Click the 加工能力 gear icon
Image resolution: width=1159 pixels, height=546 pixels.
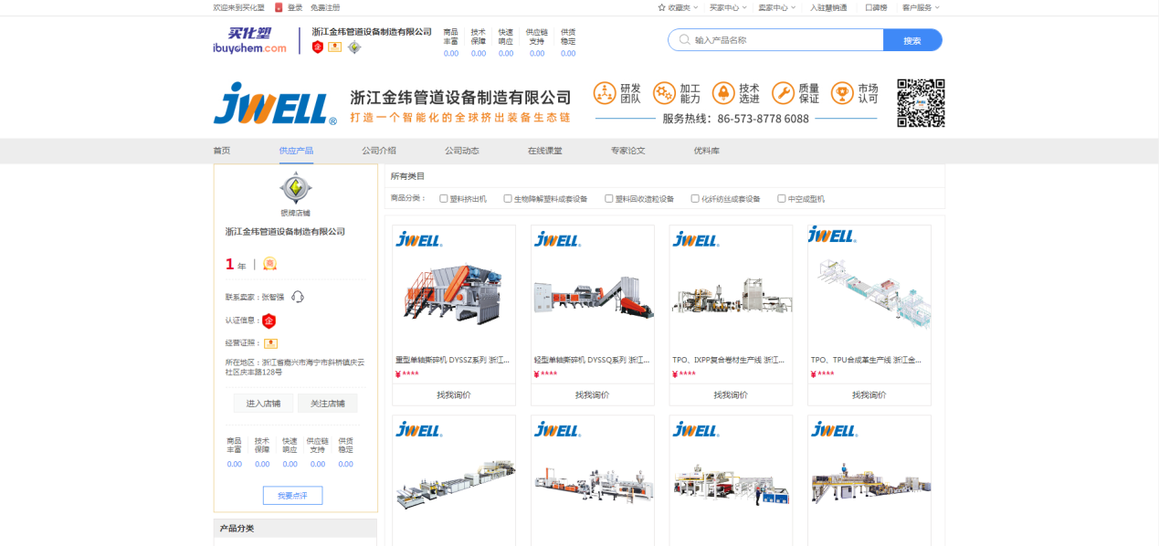[x=665, y=93]
